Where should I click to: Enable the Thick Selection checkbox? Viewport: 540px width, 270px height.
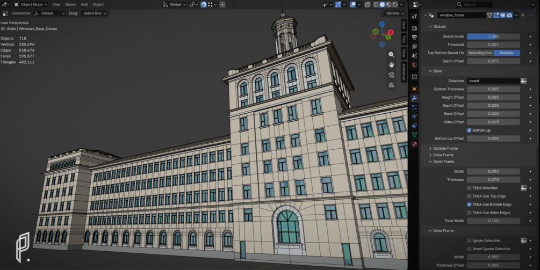[x=469, y=188]
